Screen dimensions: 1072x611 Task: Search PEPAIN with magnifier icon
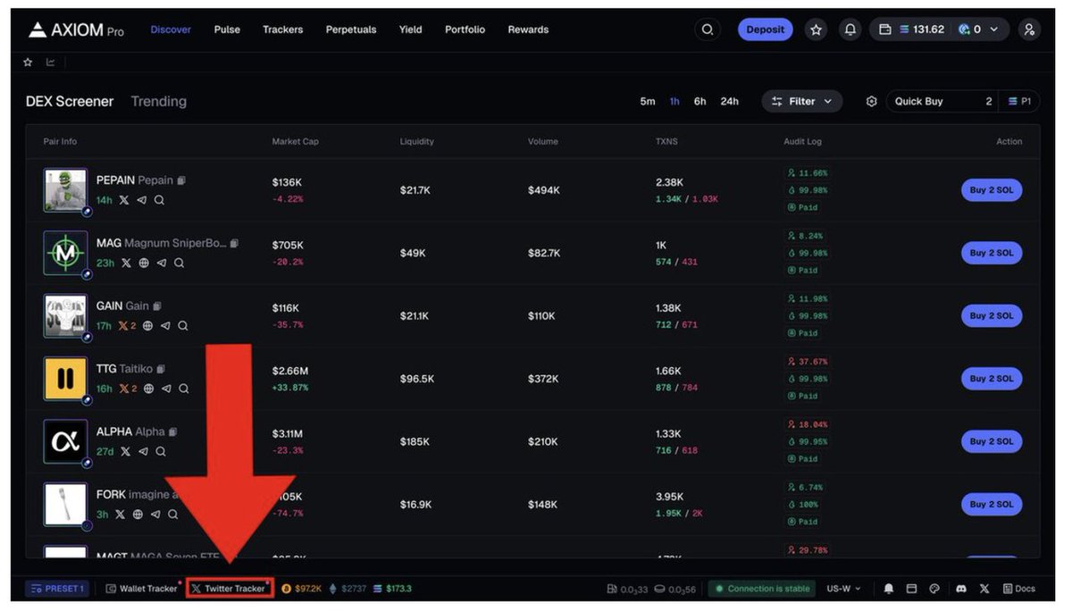click(159, 200)
